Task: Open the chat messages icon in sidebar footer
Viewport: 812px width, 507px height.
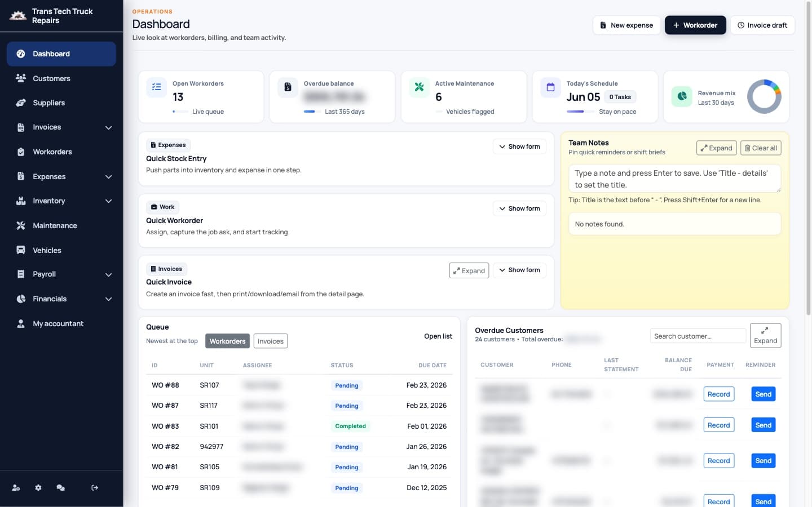Action: (x=60, y=488)
